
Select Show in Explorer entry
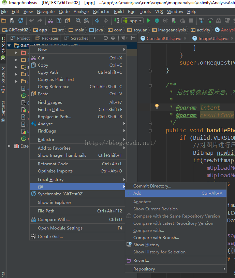78,202
